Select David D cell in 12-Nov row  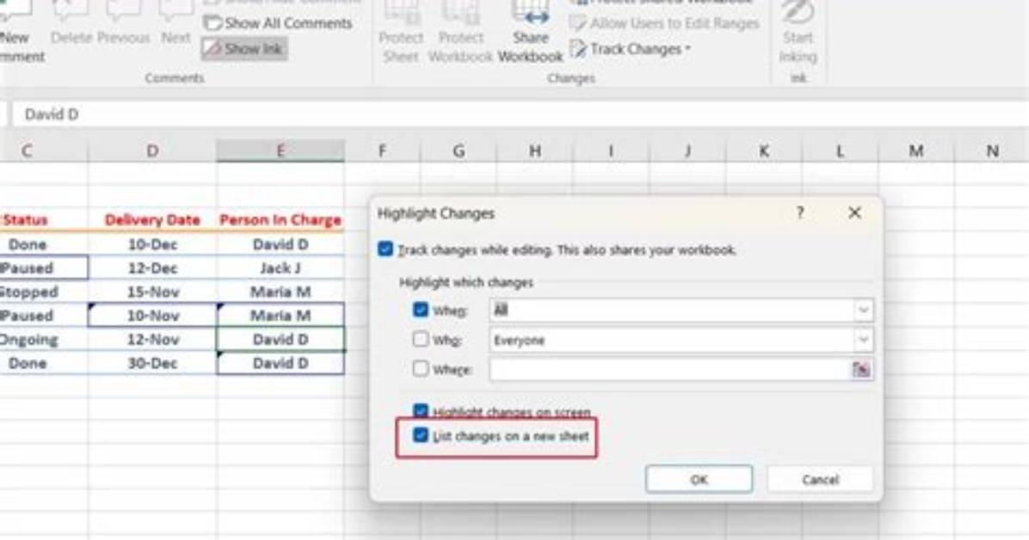280,340
